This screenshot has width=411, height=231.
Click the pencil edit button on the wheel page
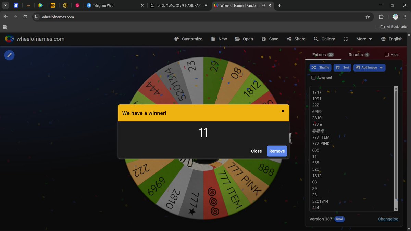click(10, 55)
